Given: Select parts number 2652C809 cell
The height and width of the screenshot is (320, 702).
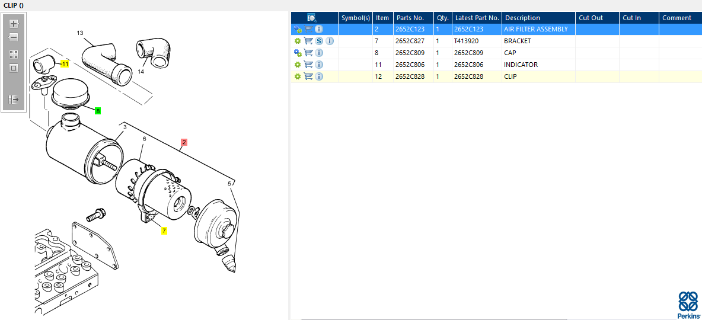Looking at the screenshot, I should (413, 53).
